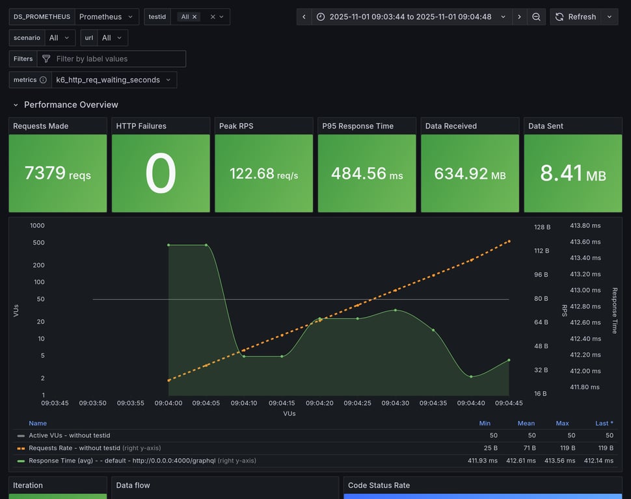Collapse the Performance Overview row
This screenshot has height=499, width=631.
coord(16,105)
